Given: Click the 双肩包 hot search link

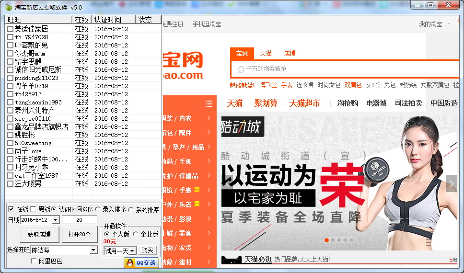Looking at the screenshot, I should point(353,85).
